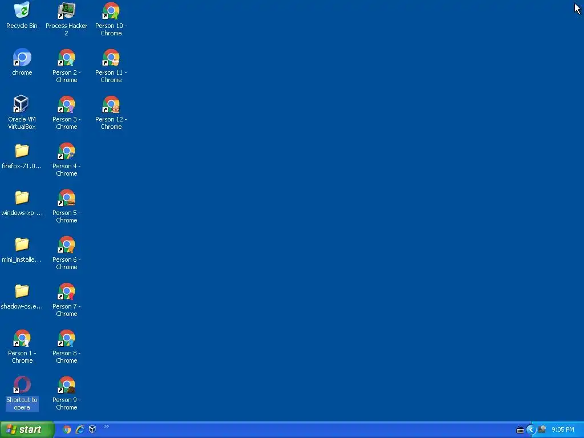
Task: Select the blue chrome (Chromium) shortcut
Action: click(22, 62)
